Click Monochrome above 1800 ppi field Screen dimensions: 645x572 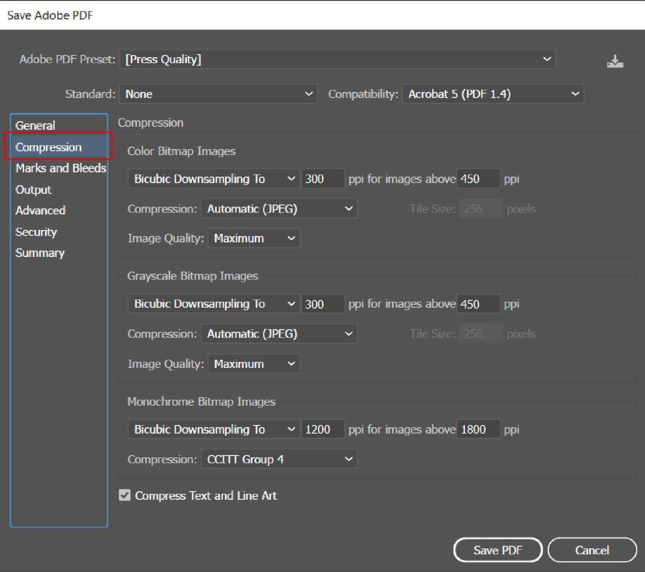point(478,429)
